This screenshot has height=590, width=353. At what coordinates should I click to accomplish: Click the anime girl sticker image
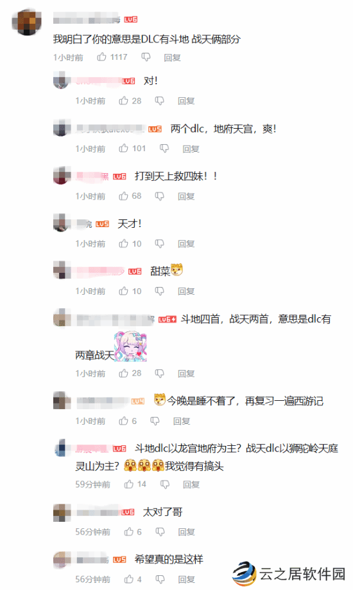point(131,346)
